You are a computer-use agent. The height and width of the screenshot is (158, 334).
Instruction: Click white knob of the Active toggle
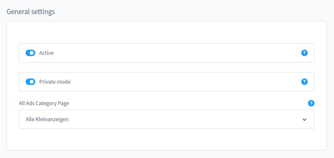32,53
